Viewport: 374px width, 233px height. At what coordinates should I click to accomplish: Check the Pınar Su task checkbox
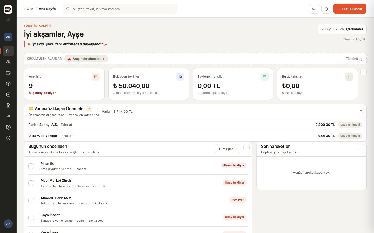click(31, 166)
